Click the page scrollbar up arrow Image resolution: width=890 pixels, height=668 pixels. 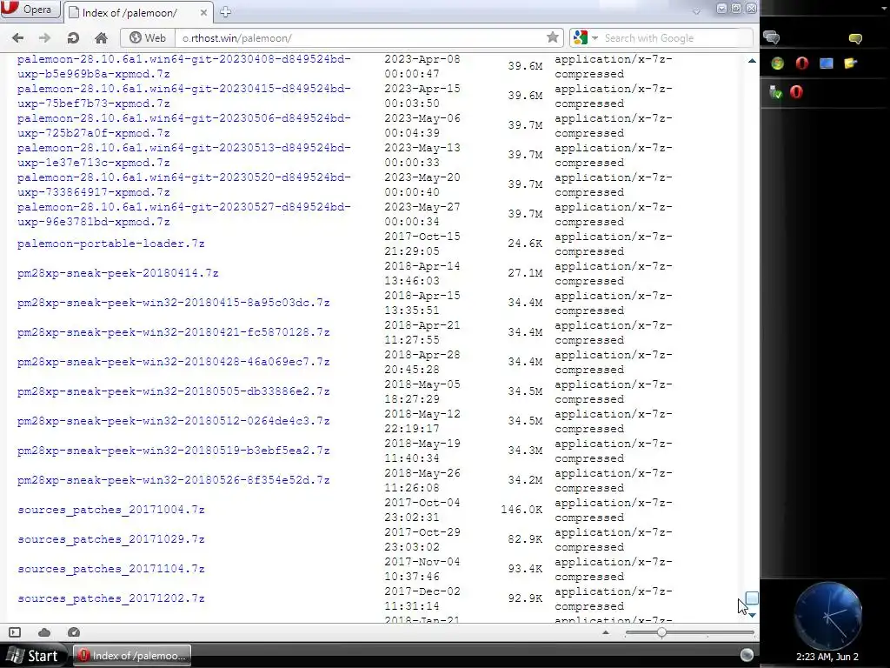pos(752,60)
